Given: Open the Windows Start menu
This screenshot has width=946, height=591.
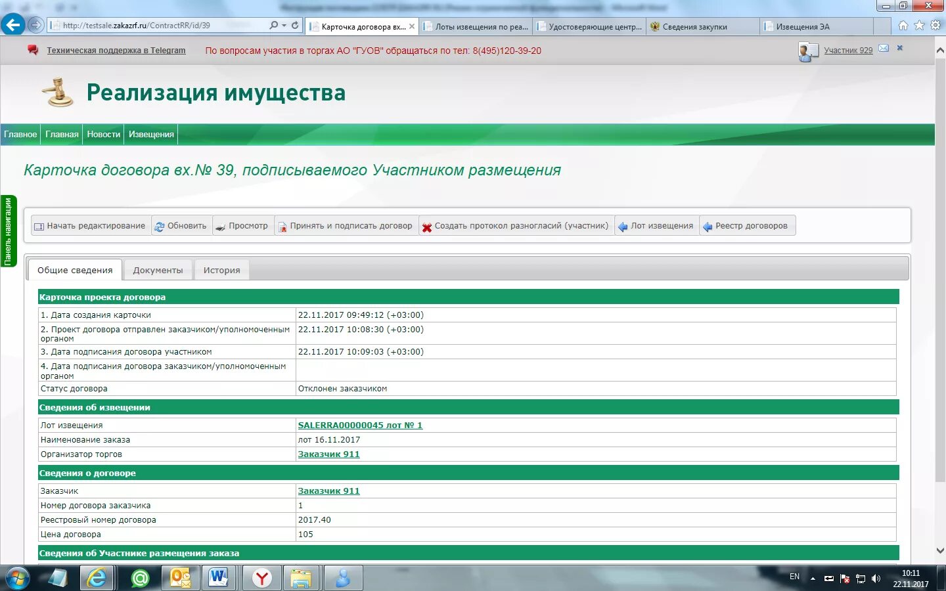Looking at the screenshot, I should 17,579.
